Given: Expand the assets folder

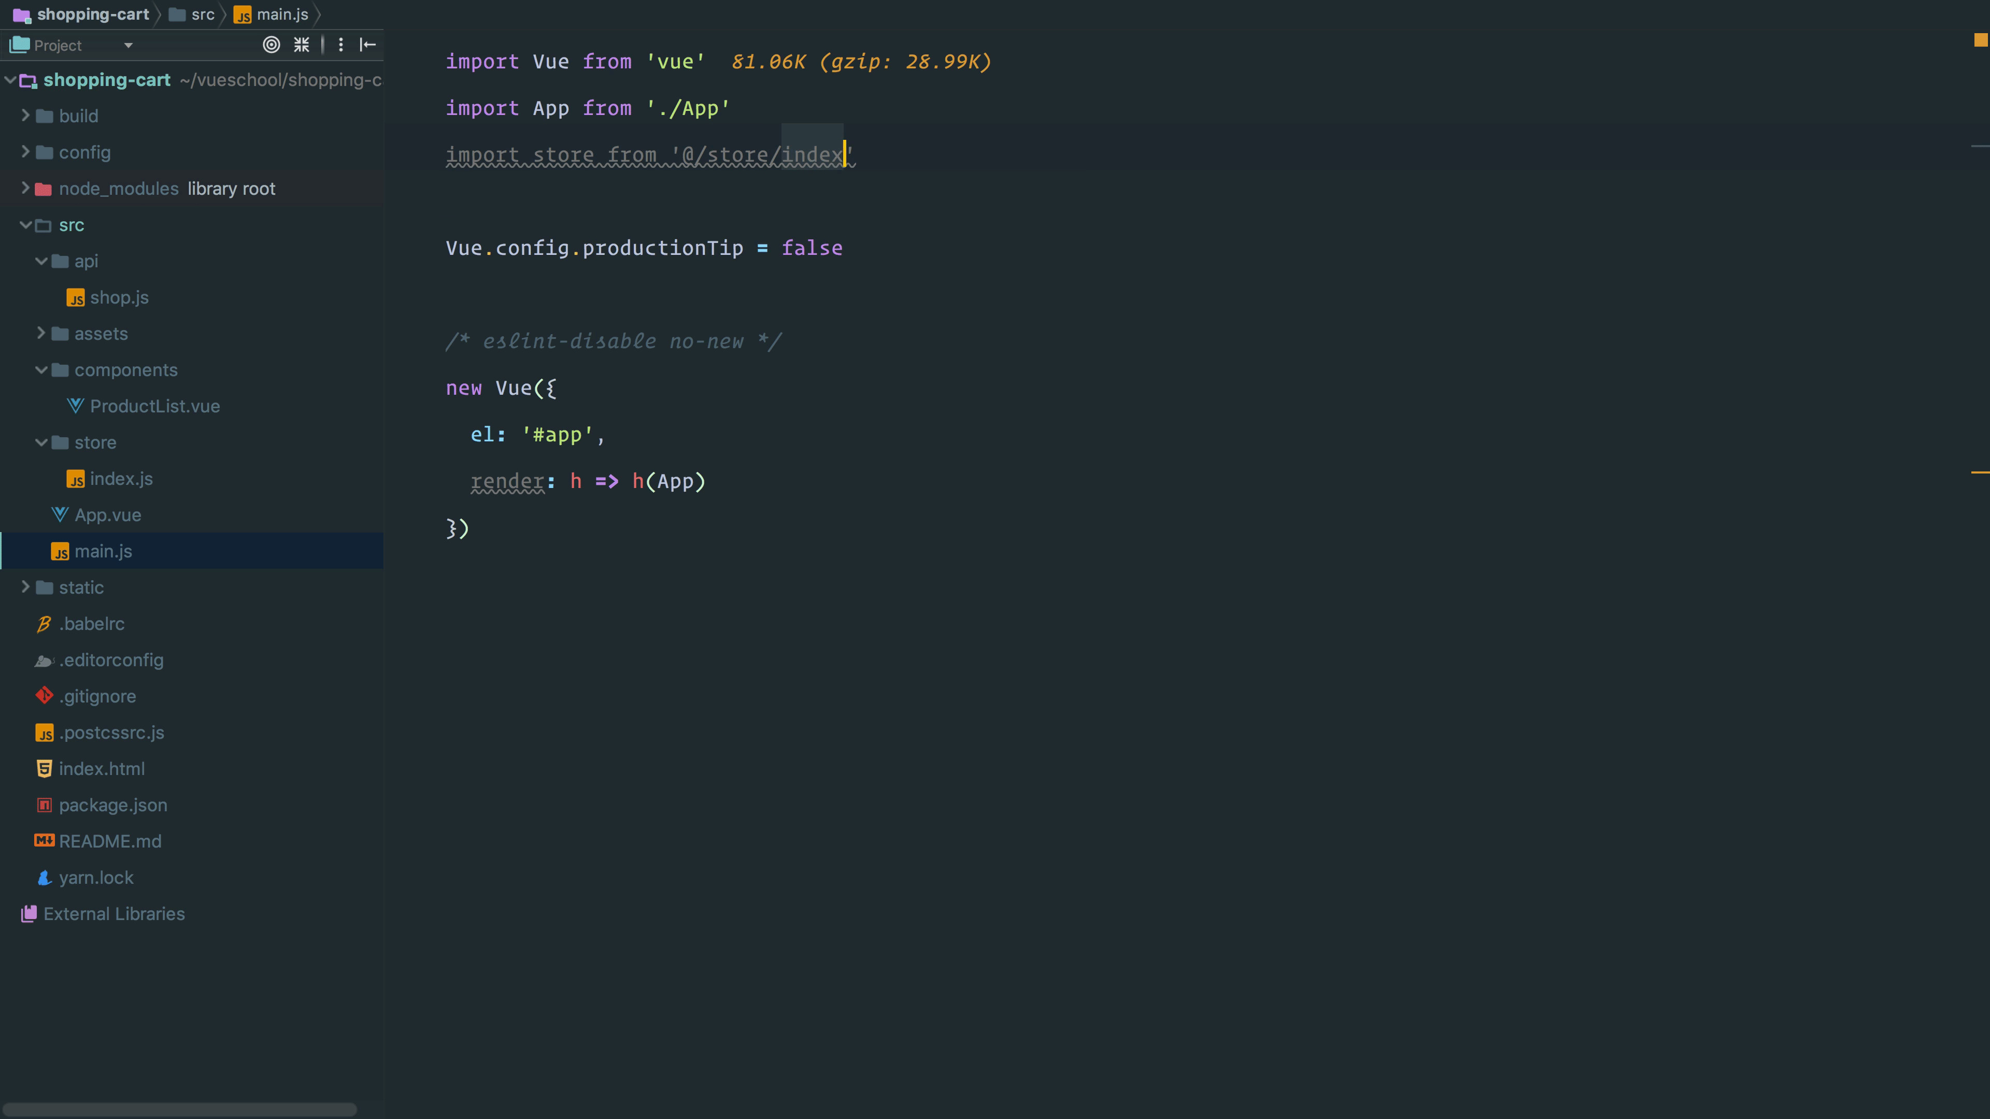Looking at the screenshot, I should tap(41, 334).
